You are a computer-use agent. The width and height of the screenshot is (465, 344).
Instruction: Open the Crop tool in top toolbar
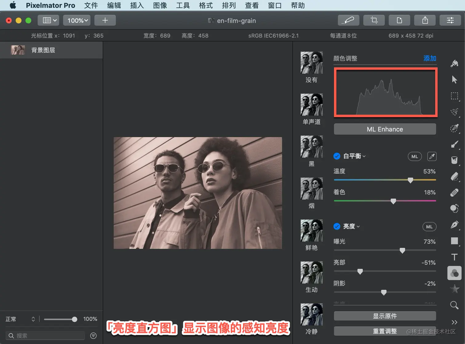(x=374, y=20)
